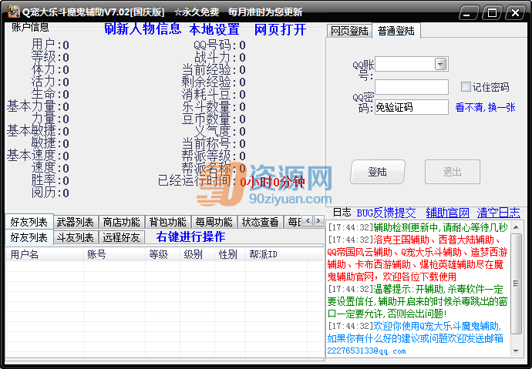This screenshot has width=532, height=369.
Task: Click the 阅历:0 label
Action: 50,193
